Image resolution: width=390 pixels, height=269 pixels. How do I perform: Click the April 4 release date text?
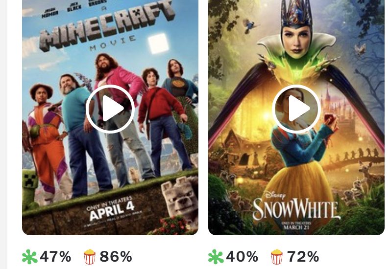tap(112, 211)
